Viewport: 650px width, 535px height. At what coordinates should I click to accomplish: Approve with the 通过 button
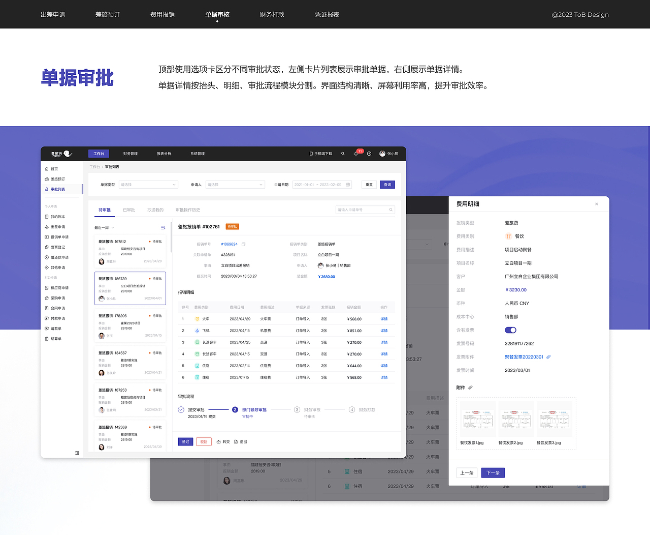tap(185, 442)
